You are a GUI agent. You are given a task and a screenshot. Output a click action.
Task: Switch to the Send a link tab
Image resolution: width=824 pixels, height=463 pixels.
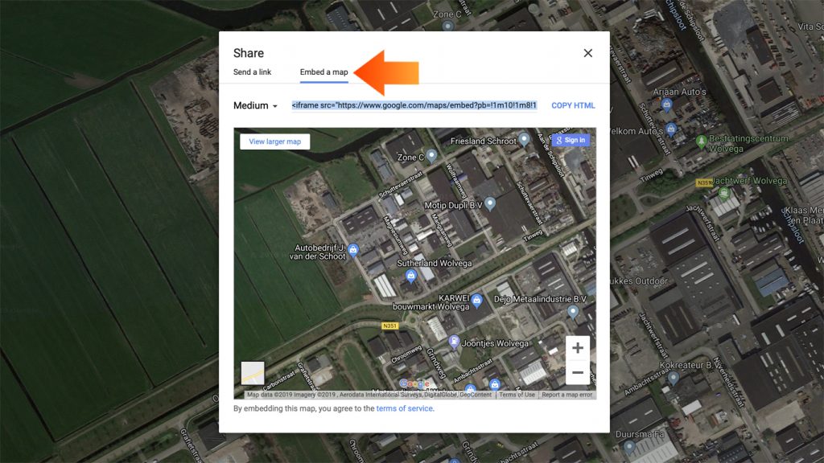pos(252,72)
